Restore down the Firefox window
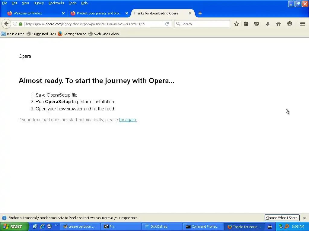 point(298,4)
